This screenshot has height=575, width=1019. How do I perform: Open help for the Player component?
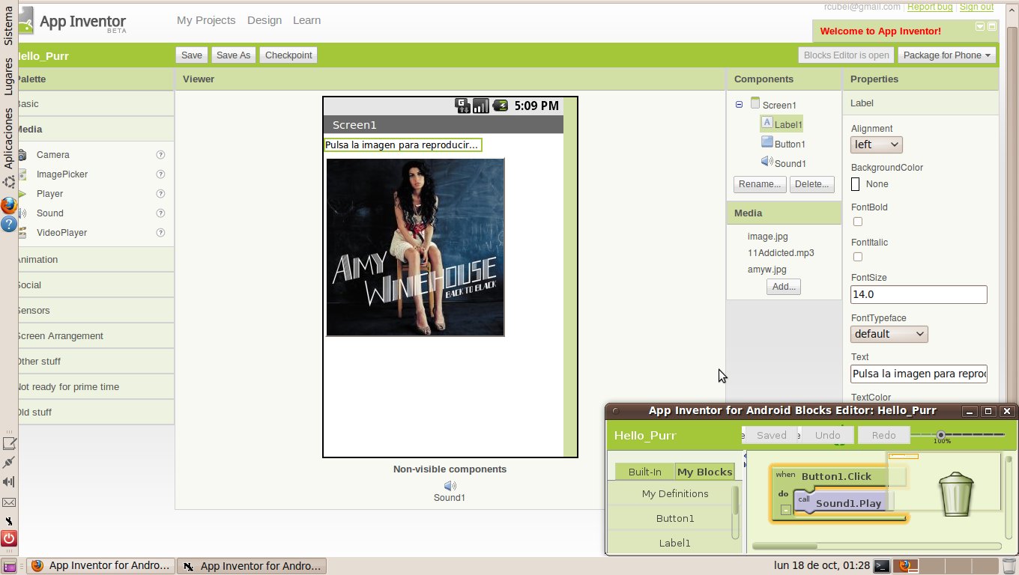click(x=160, y=194)
